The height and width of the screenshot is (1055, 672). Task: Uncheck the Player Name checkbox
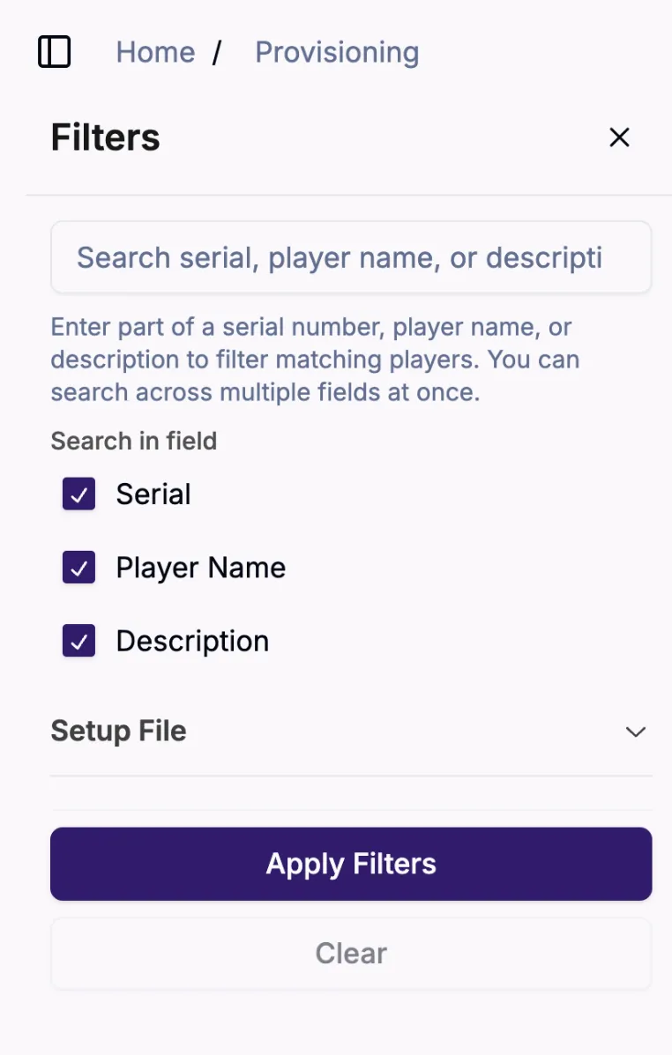(78, 568)
